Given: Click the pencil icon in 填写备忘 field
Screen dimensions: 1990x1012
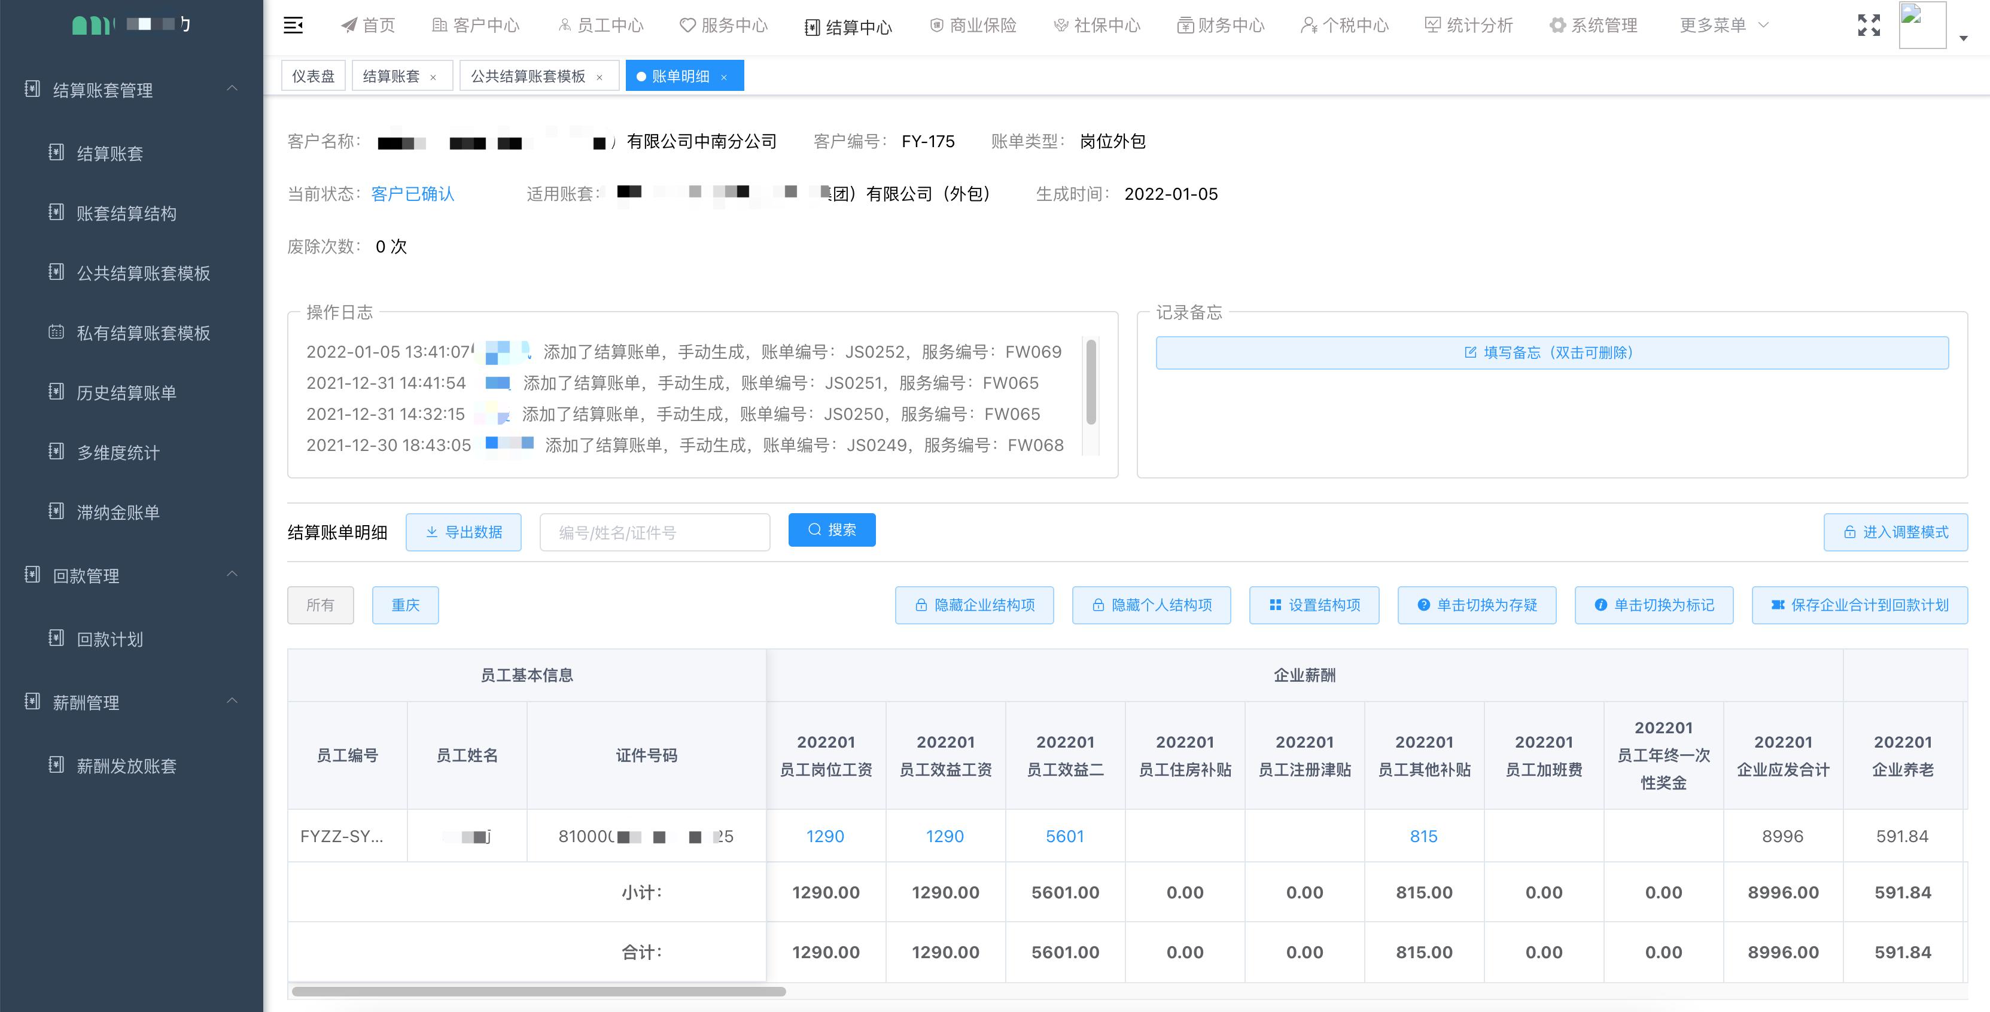Looking at the screenshot, I should coord(1468,352).
